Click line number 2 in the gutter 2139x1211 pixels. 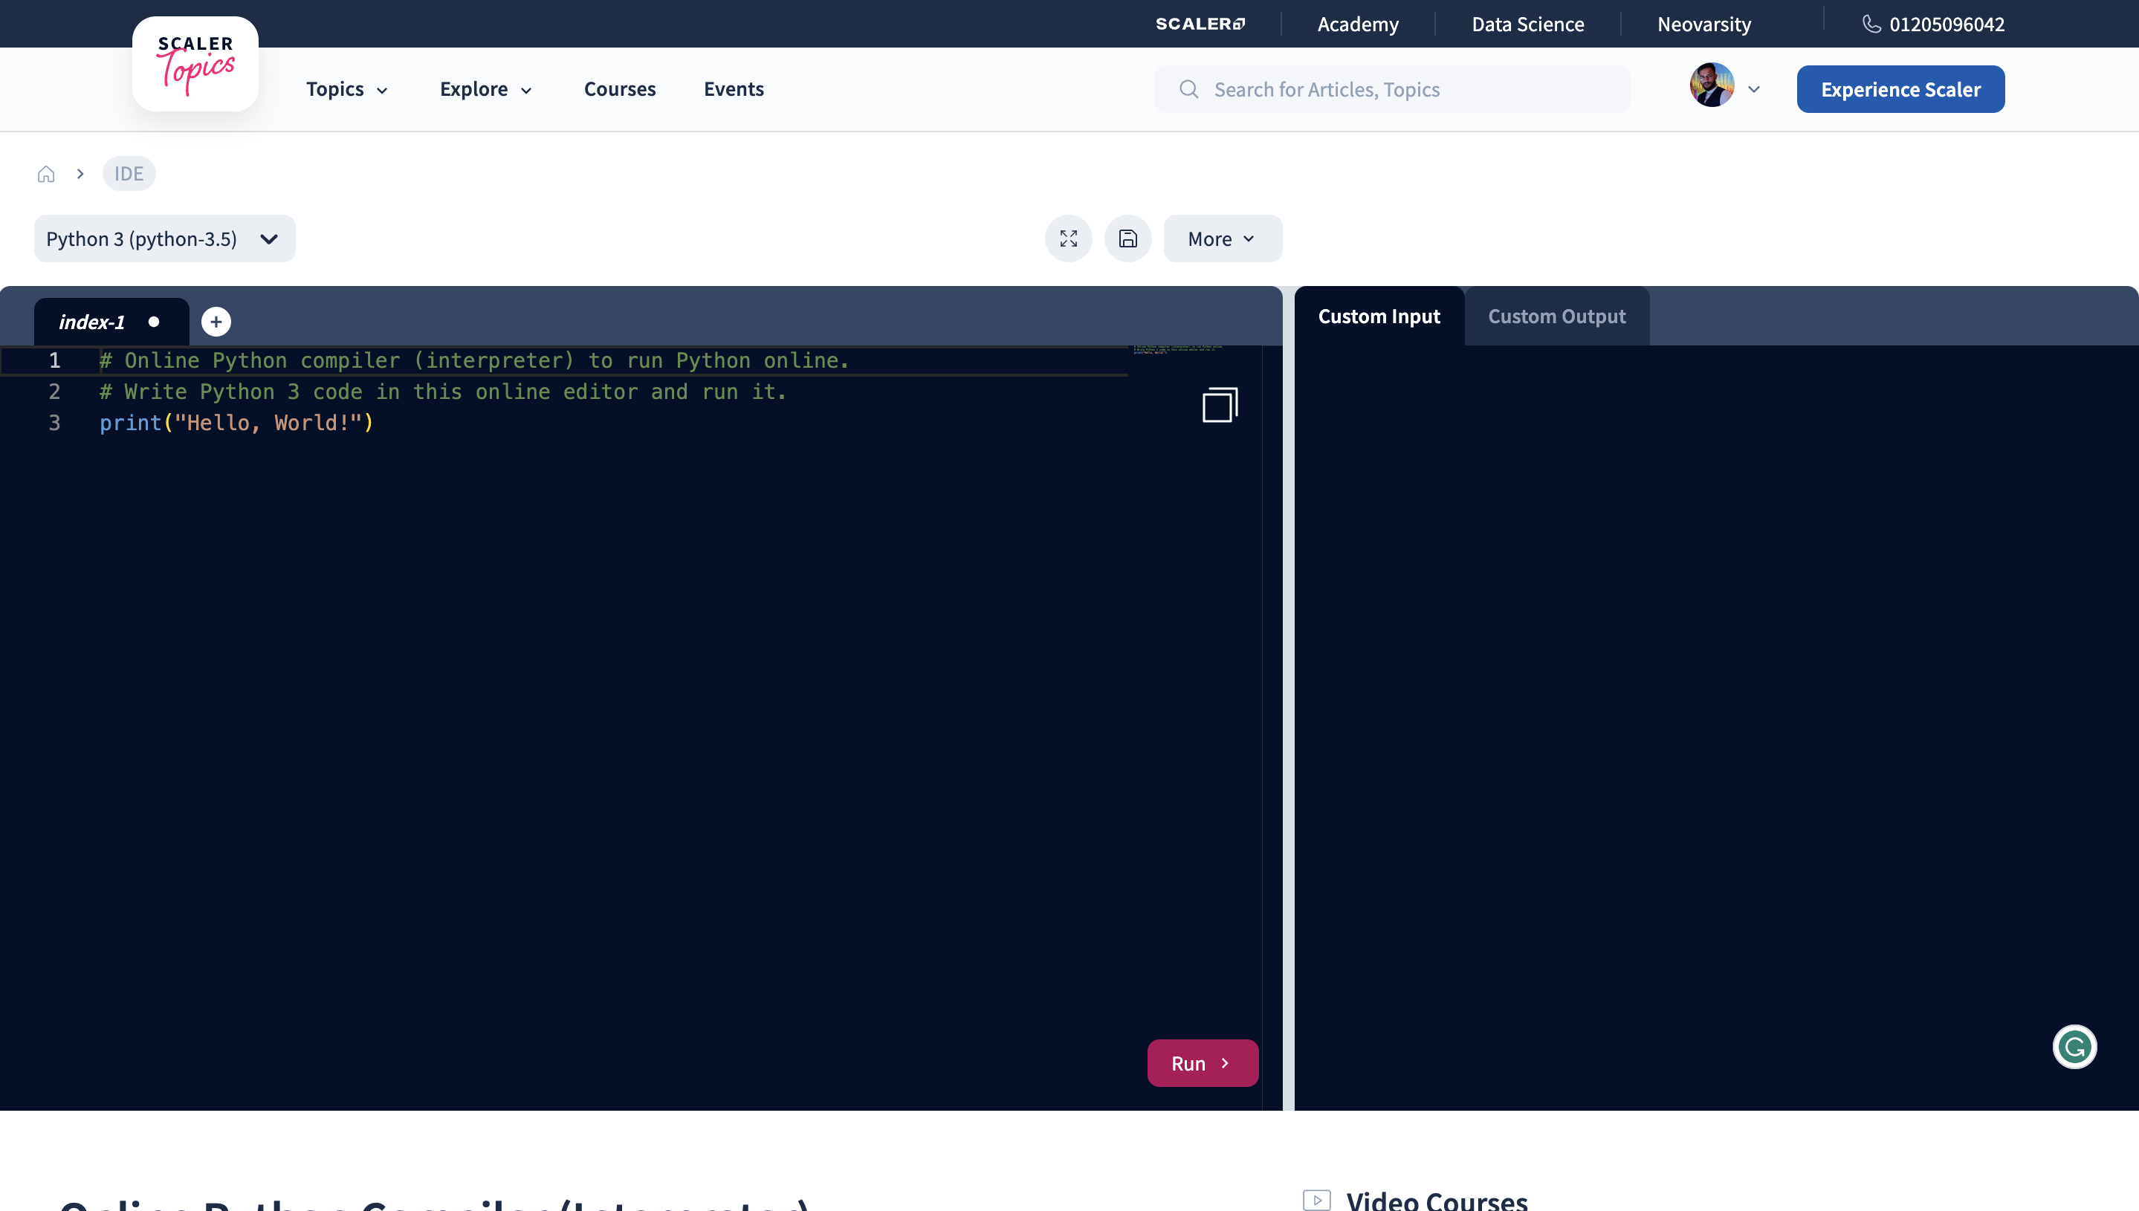pyautogui.click(x=54, y=392)
